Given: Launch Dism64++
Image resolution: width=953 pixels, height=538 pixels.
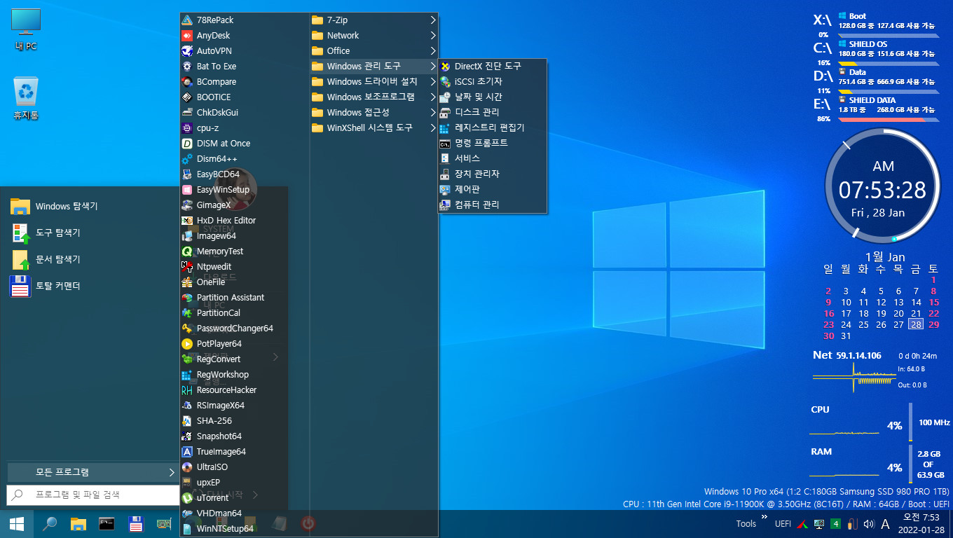Looking at the screenshot, I should [x=245, y=158].
